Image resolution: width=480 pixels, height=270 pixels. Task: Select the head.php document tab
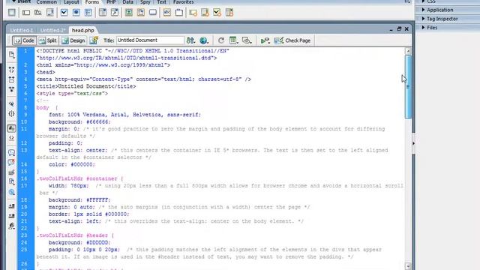[83, 30]
